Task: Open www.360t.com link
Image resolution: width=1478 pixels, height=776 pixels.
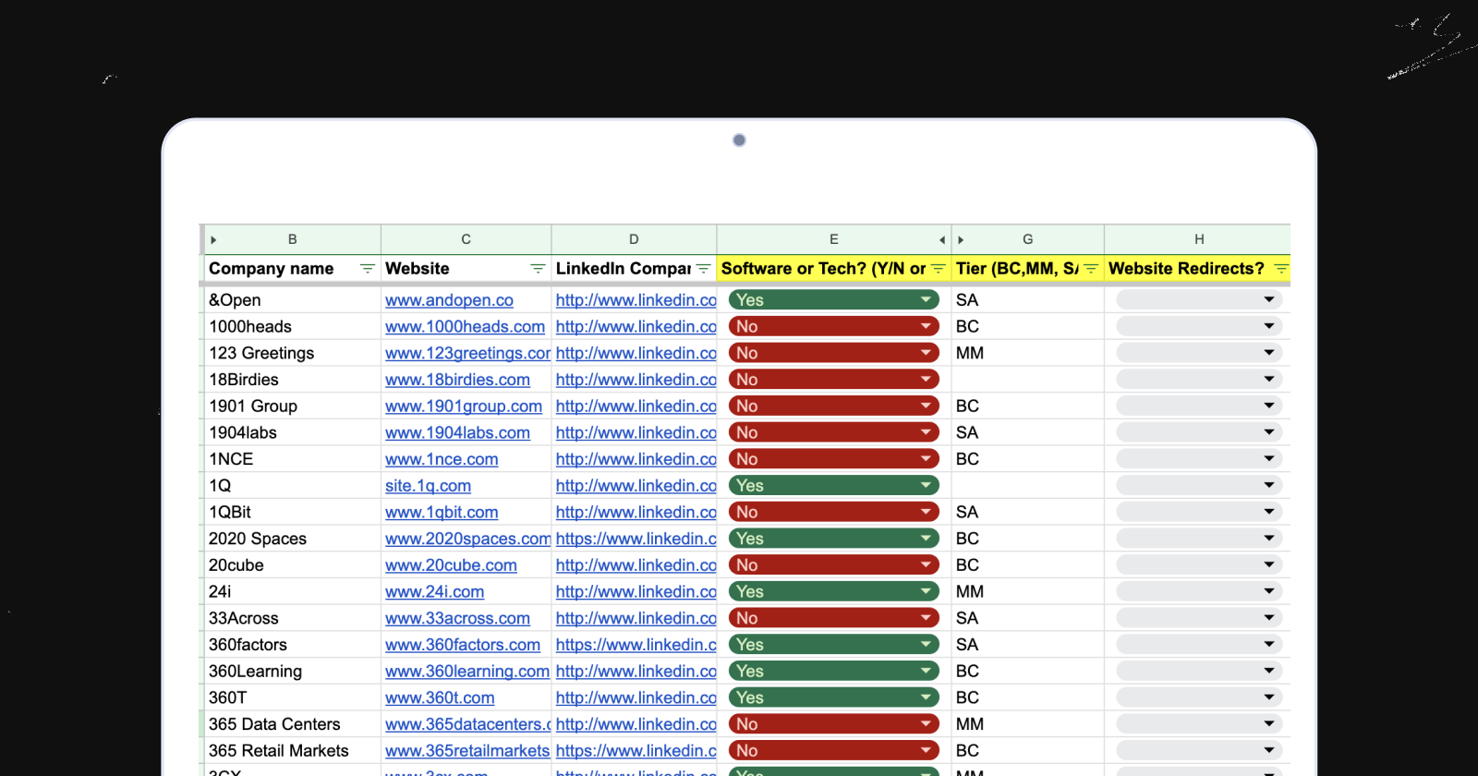Action: tap(440, 697)
